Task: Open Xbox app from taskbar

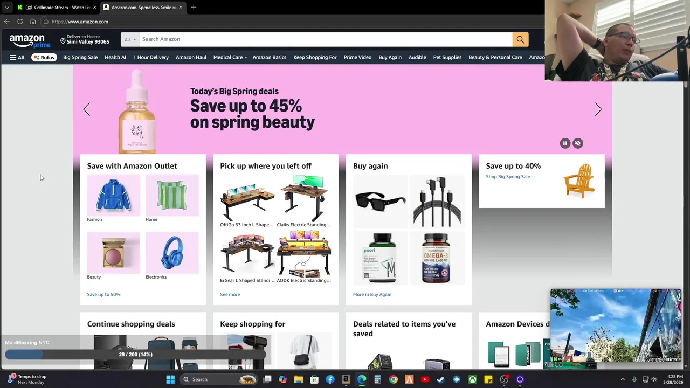Action: point(472,379)
